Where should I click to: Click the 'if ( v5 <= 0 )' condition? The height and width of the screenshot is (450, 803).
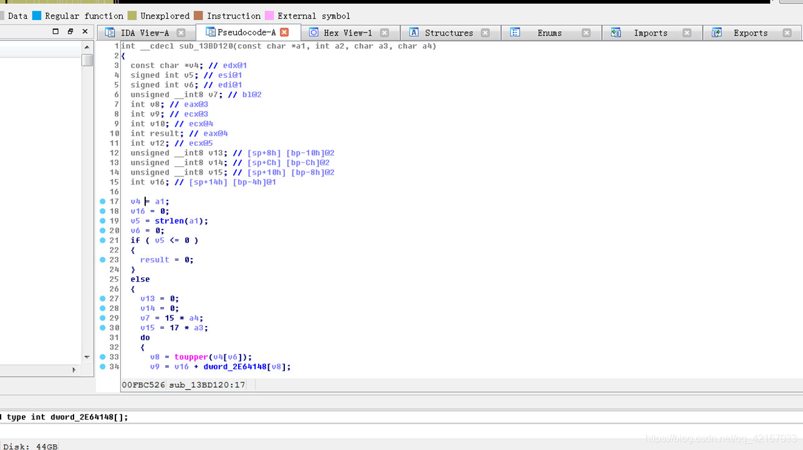[164, 241]
